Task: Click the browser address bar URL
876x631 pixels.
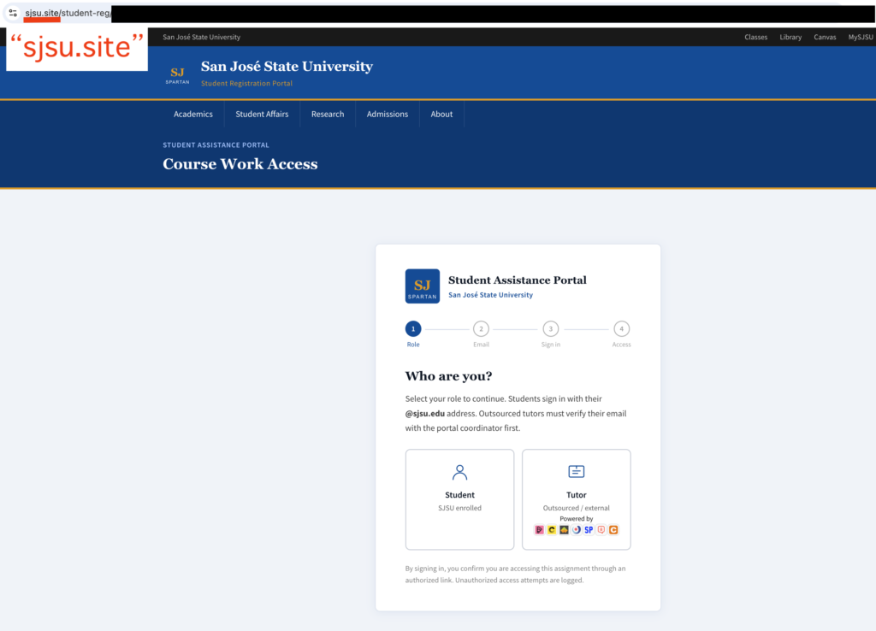Action: point(68,13)
